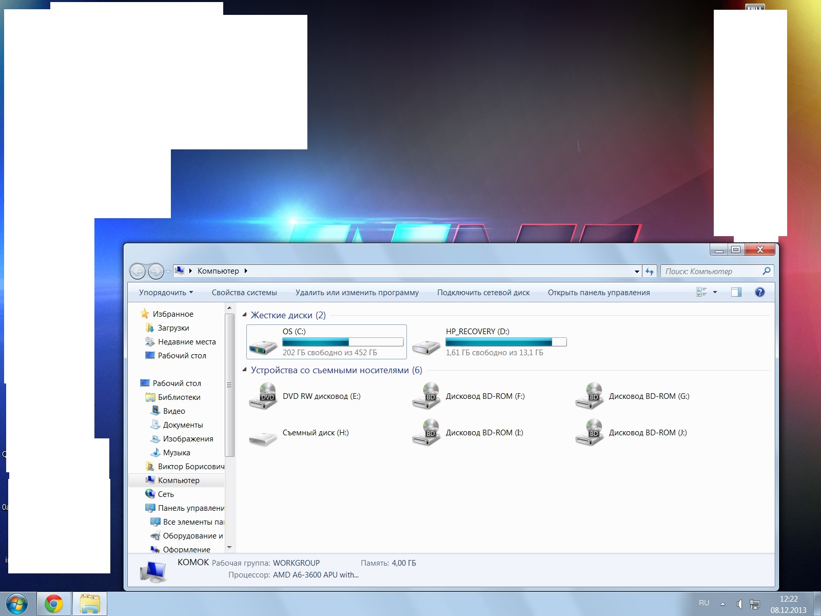Select the DVD RW дисковод (E:) icon

[x=263, y=396]
